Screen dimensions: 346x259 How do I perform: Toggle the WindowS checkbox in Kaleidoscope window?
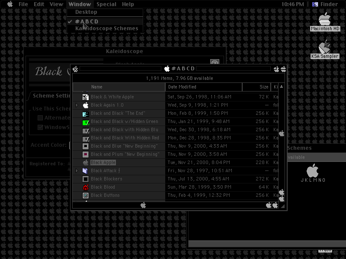tap(40, 127)
